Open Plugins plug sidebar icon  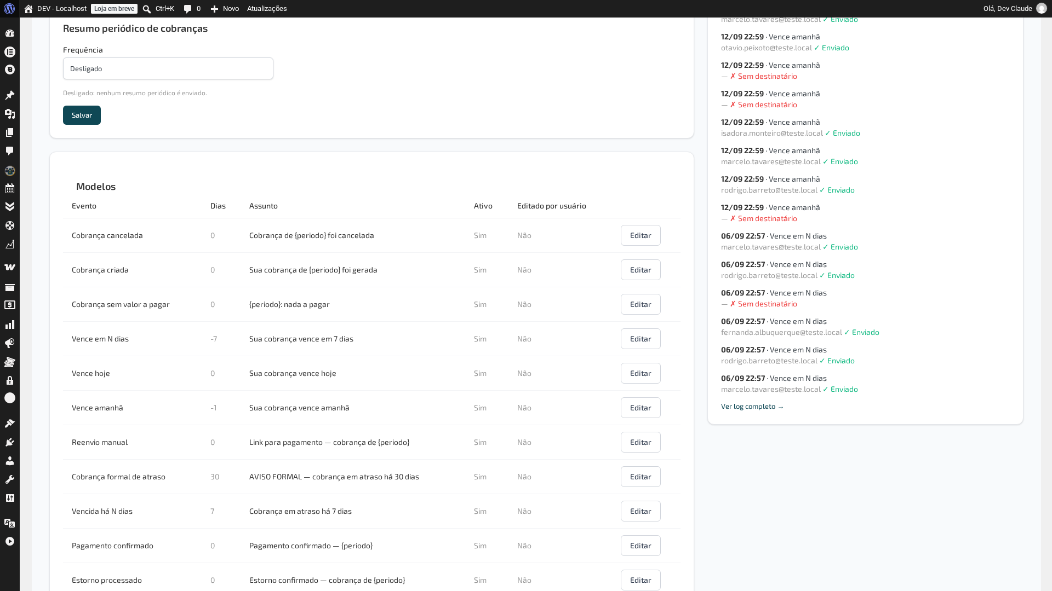pos(10,442)
